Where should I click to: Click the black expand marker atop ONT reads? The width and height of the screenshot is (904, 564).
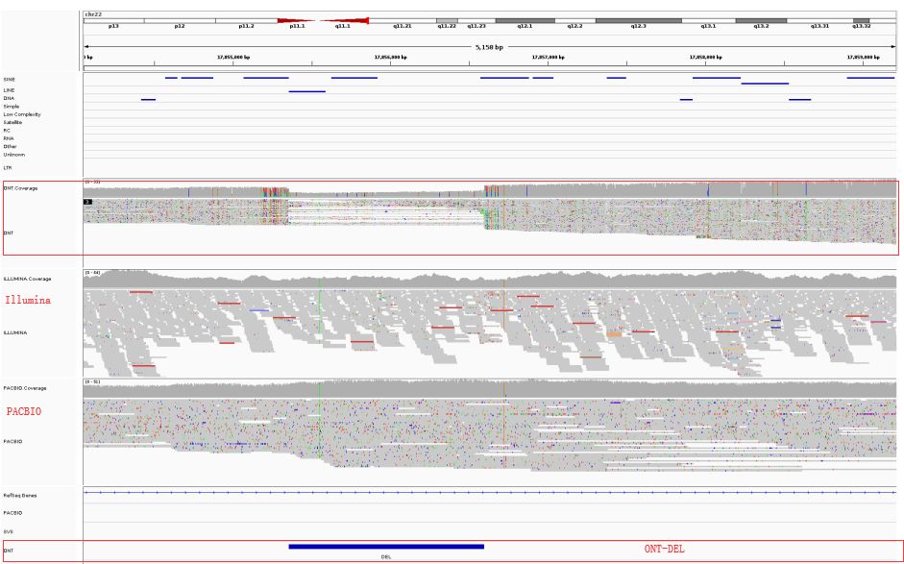tap(87, 202)
